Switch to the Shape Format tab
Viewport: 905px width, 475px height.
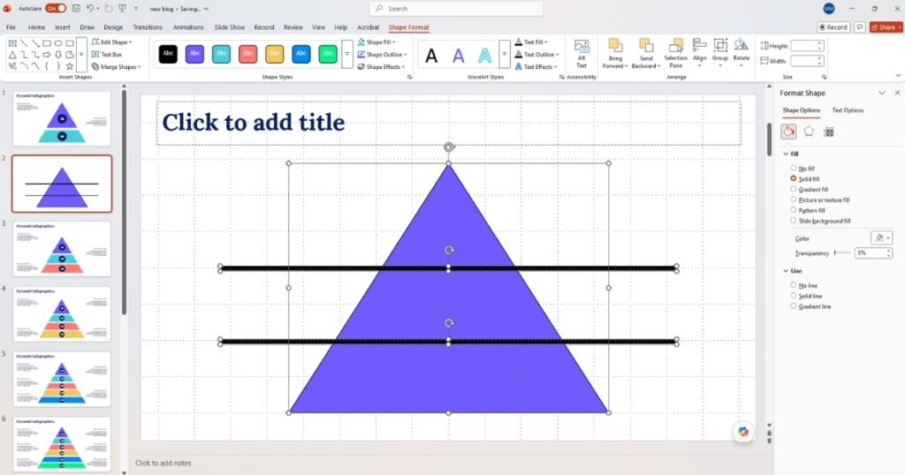tap(408, 27)
